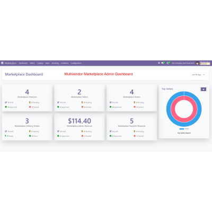Open Draft entries in Marketplace Payment Requests
Image resolution: width=212 pixels, height=212 pixels.
(113, 131)
